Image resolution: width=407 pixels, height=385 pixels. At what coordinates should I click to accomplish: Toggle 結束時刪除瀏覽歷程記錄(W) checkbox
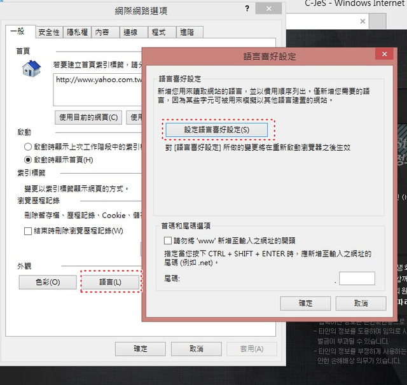point(28,231)
